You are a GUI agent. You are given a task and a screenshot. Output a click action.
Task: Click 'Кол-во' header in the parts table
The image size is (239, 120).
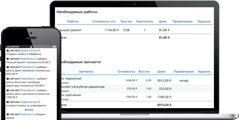click(x=144, y=72)
